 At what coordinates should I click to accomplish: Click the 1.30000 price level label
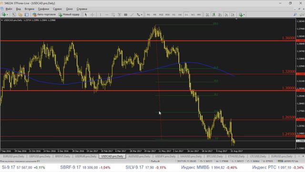click(x=288, y=88)
